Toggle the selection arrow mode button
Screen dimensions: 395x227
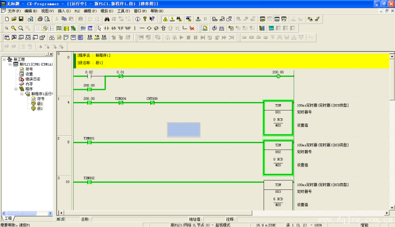pos(99,28)
